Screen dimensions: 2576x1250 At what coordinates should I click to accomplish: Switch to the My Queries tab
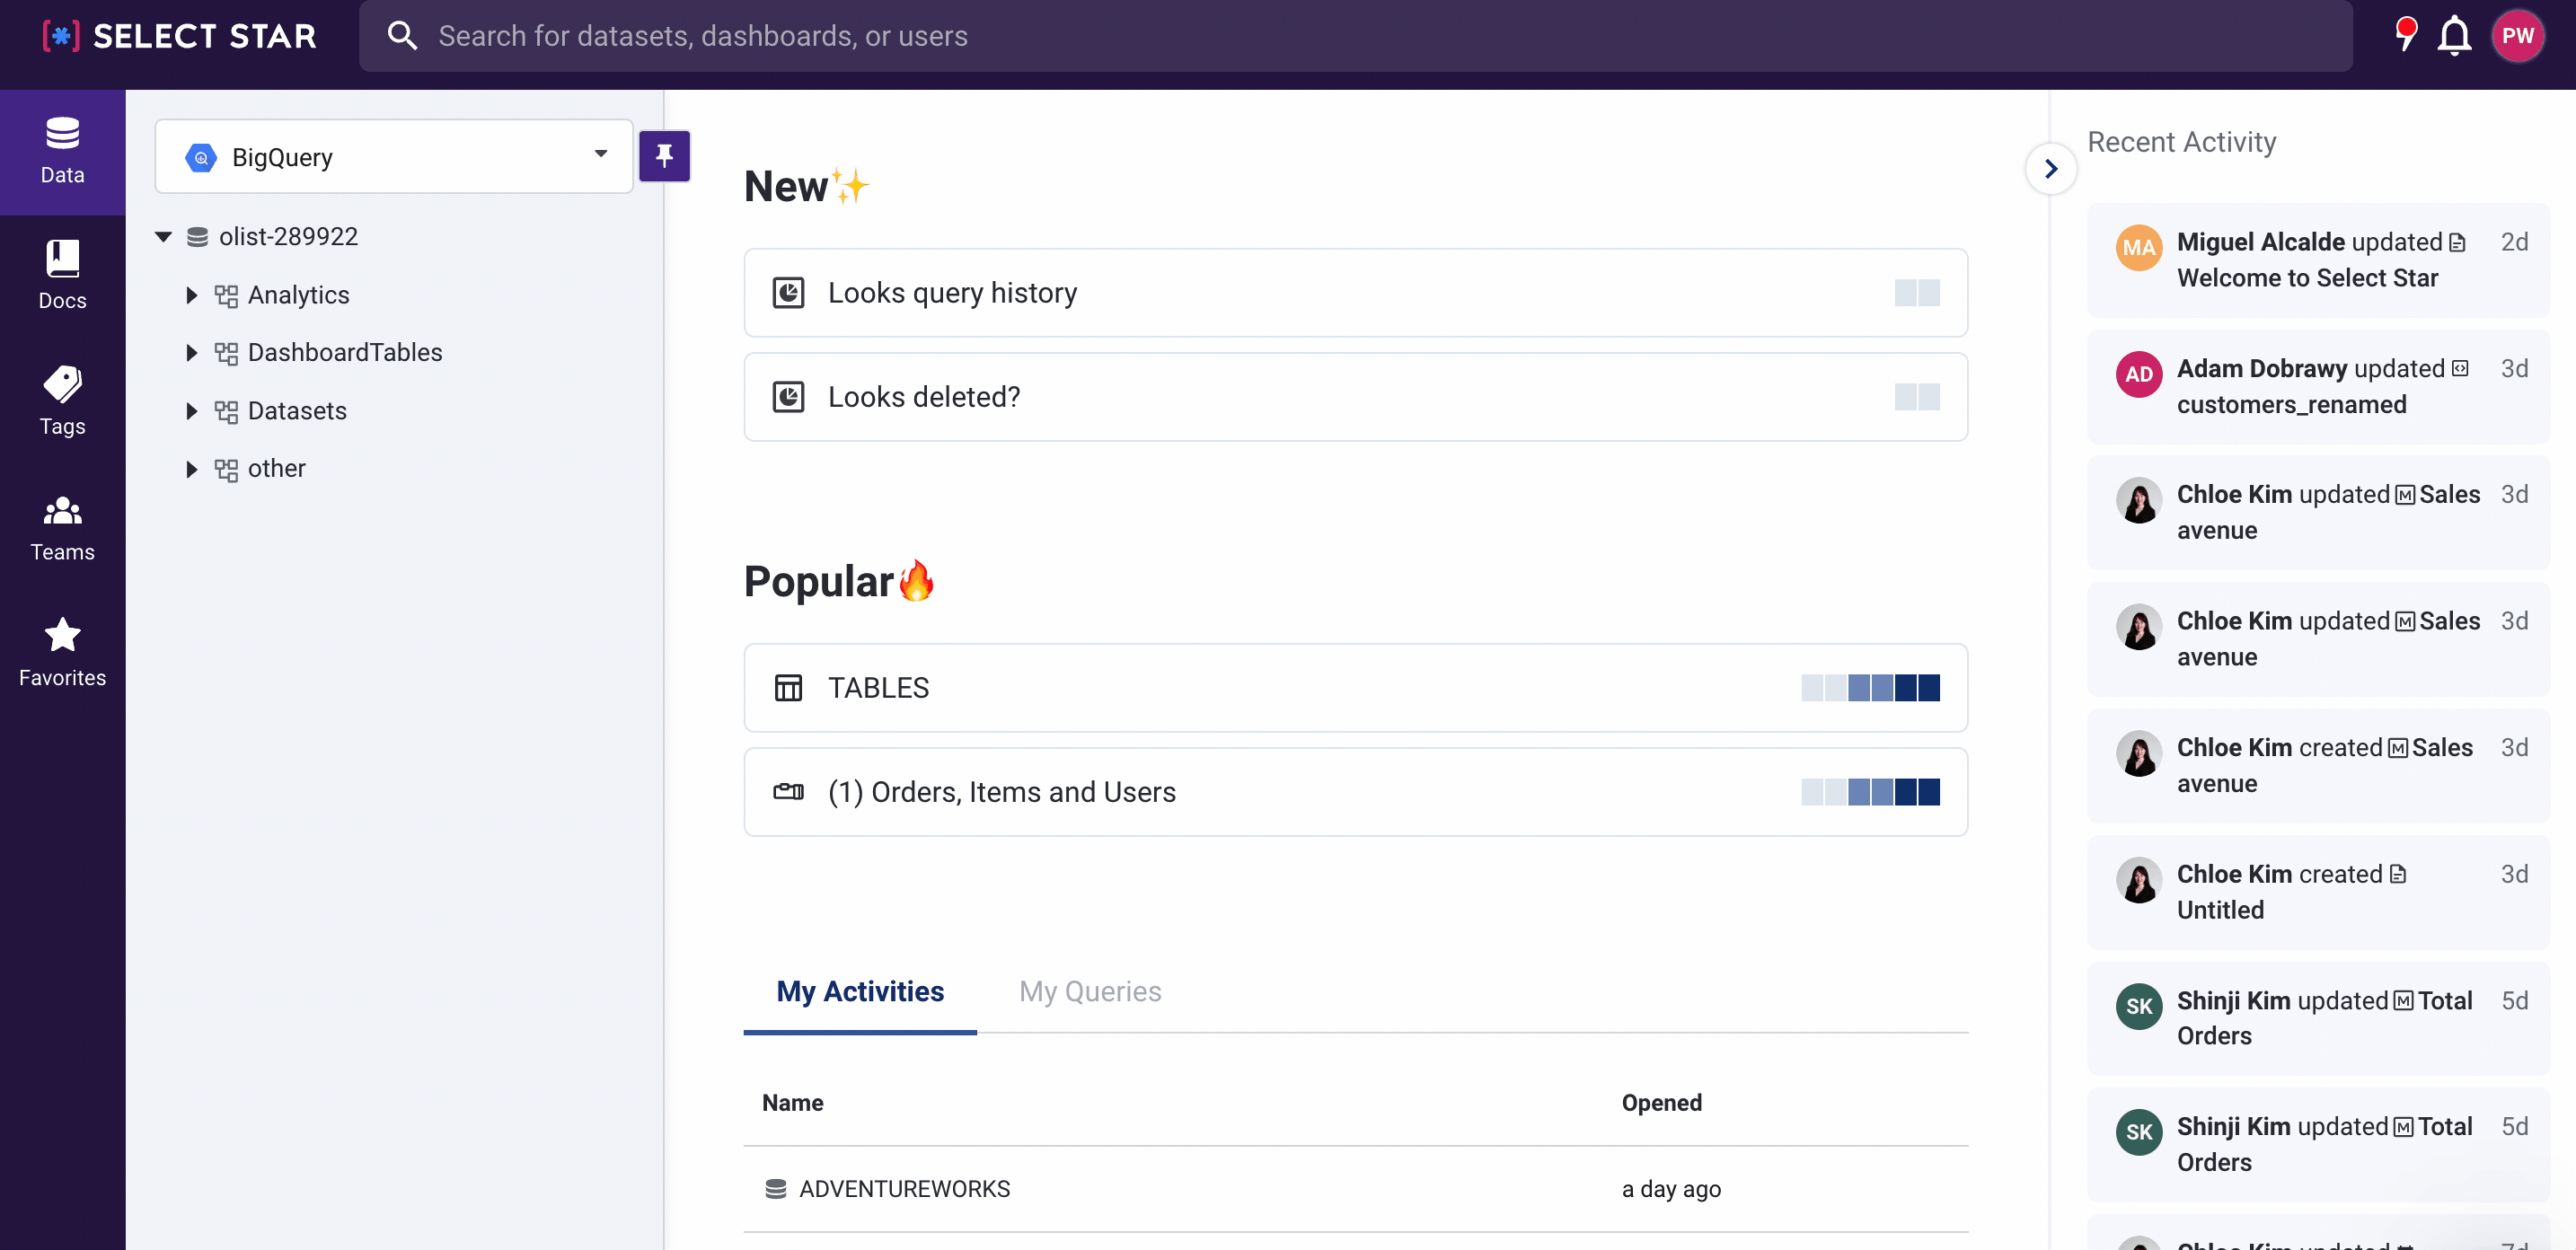pos(1089,991)
